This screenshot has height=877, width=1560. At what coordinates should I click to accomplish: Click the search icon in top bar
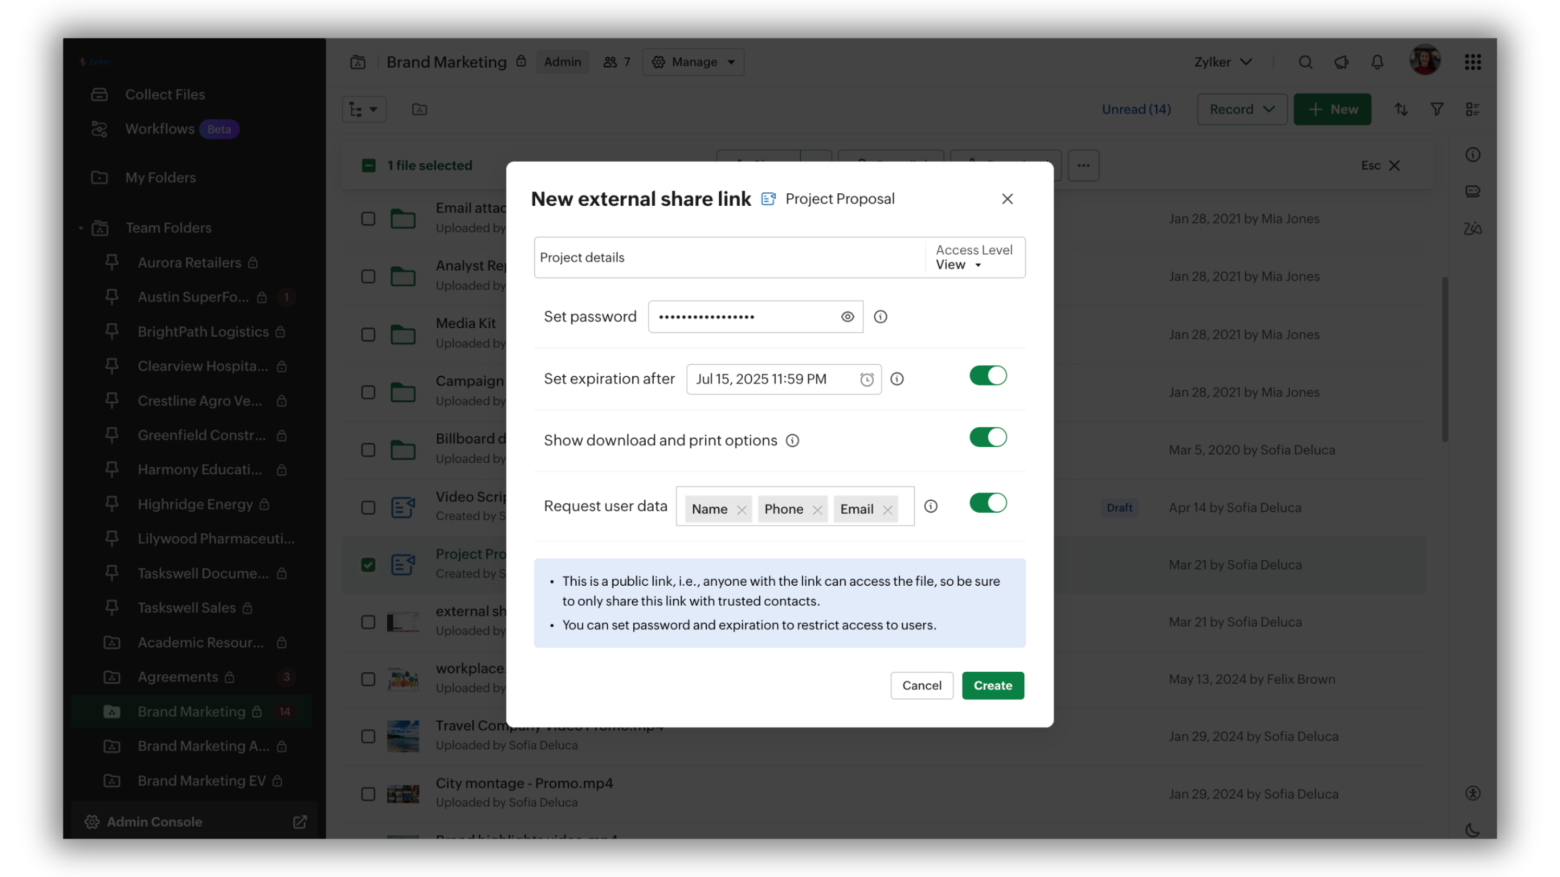(1305, 62)
